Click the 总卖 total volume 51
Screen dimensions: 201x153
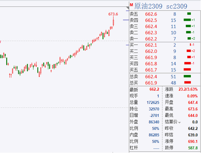pyautogui.click(x=173, y=77)
